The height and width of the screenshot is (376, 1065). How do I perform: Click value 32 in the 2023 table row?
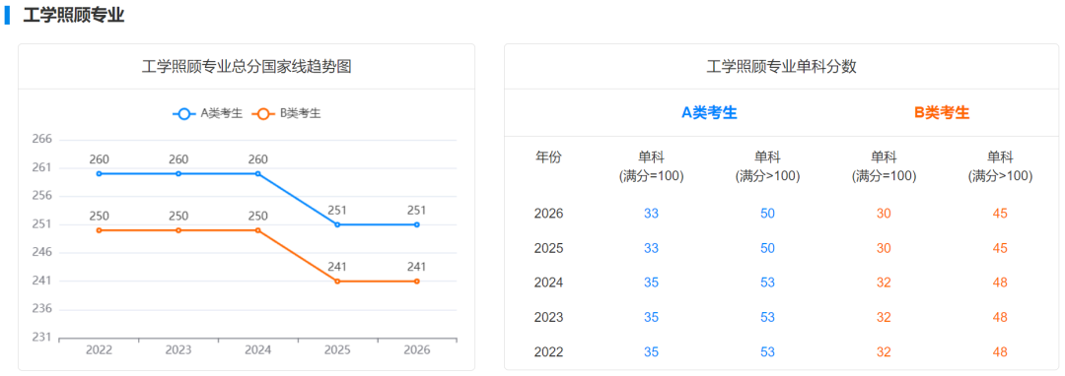click(x=884, y=317)
